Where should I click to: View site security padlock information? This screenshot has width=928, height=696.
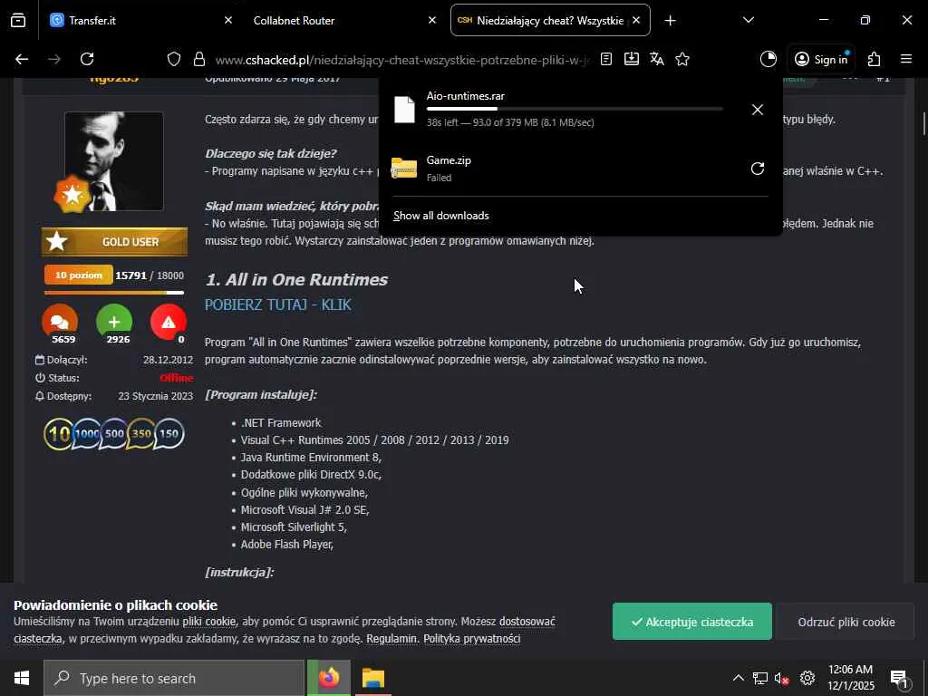click(199, 59)
